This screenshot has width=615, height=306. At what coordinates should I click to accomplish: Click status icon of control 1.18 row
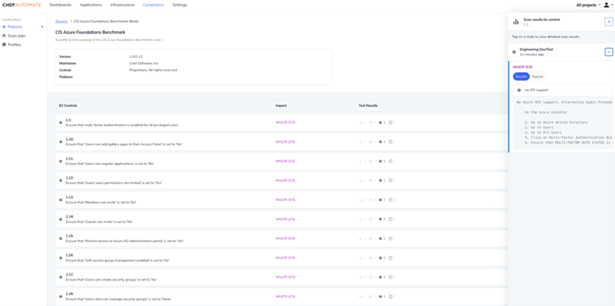click(x=61, y=296)
